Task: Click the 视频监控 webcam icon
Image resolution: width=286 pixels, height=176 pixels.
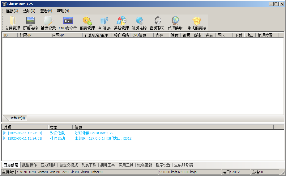Action: coord(139,21)
